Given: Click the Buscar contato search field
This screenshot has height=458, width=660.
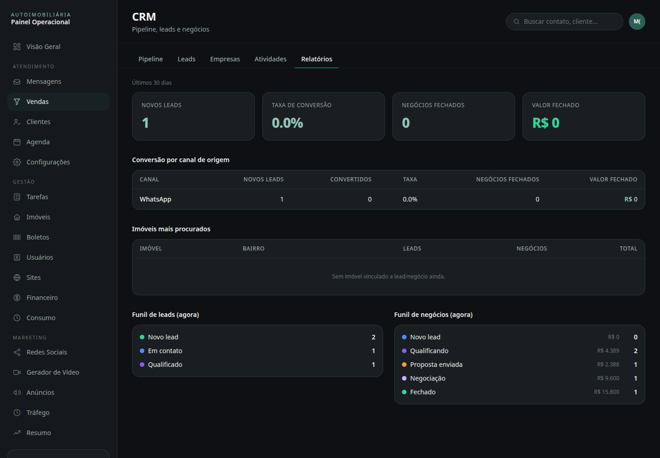Looking at the screenshot, I should (564, 22).
